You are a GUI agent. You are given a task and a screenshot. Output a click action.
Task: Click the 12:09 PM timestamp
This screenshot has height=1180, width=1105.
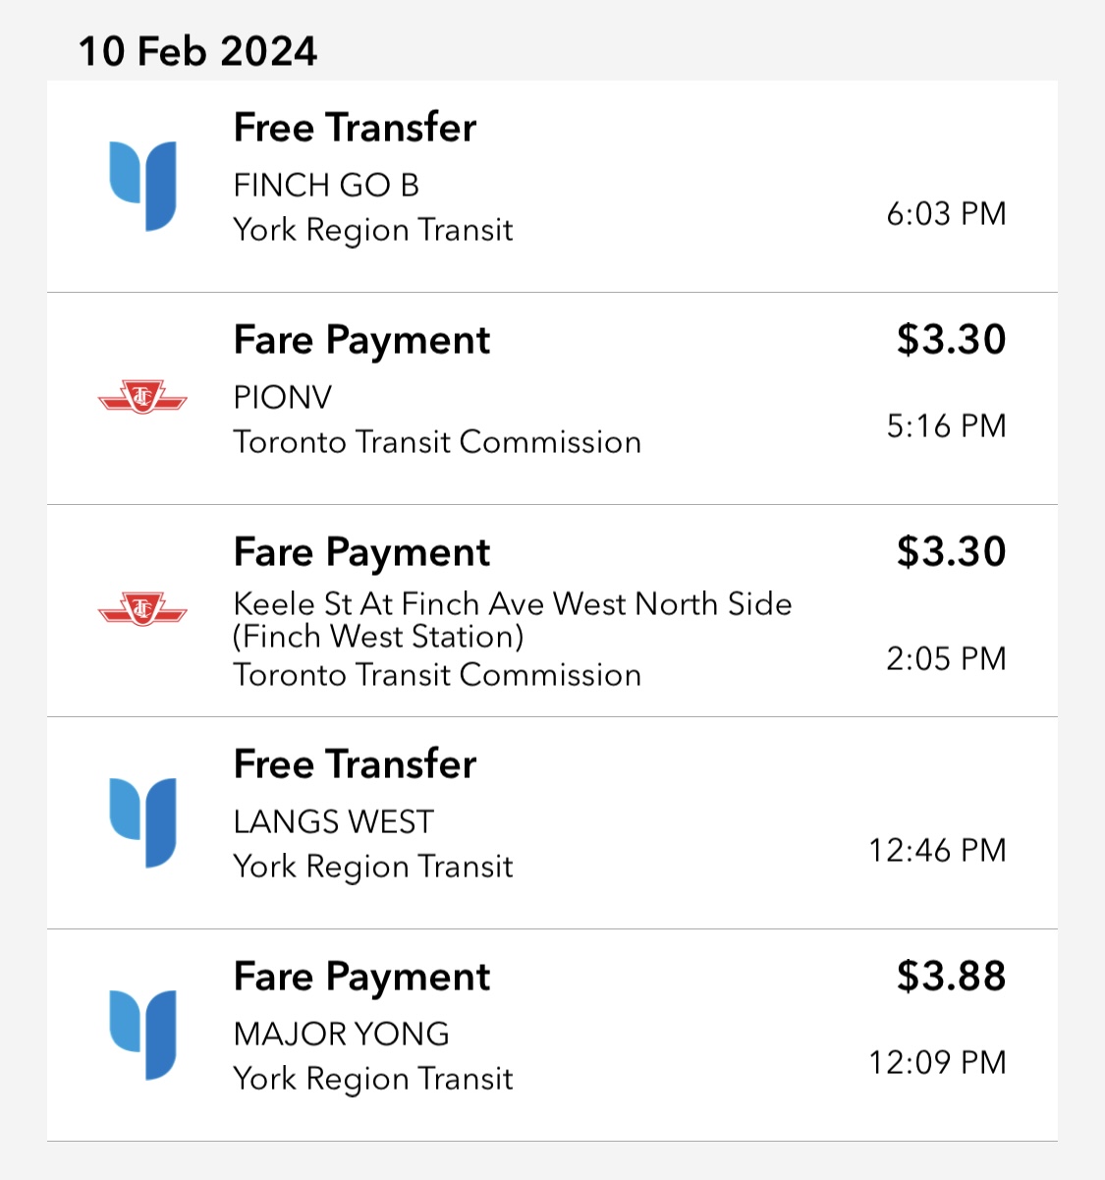(x=937, y=1062)
